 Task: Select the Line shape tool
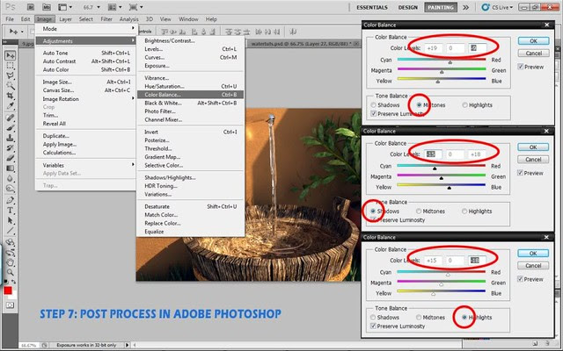click(x=10, y=230)
